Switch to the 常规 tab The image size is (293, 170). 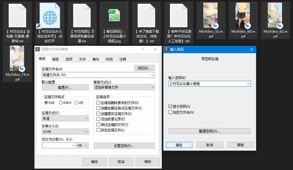42,59
